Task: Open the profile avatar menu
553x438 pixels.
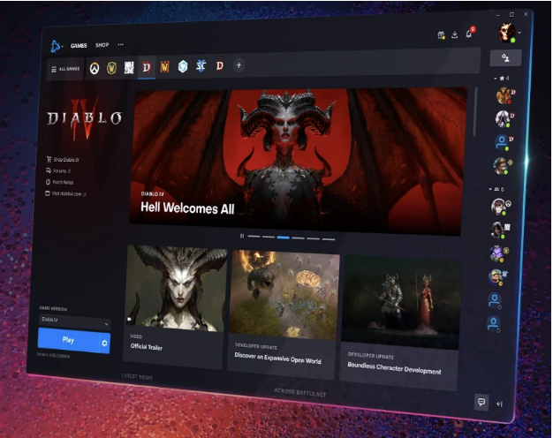Action: [x=507, y=33]
